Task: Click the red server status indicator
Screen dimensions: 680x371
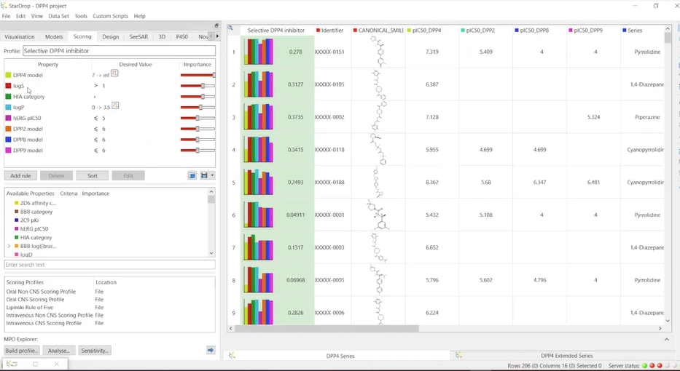Action: coord(660,365)
